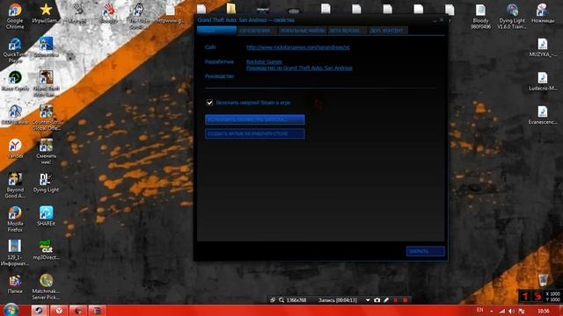Select the Grand Theft Auto San Andreas shortcut
Screen dimensions: 563x316
point(46,84)
